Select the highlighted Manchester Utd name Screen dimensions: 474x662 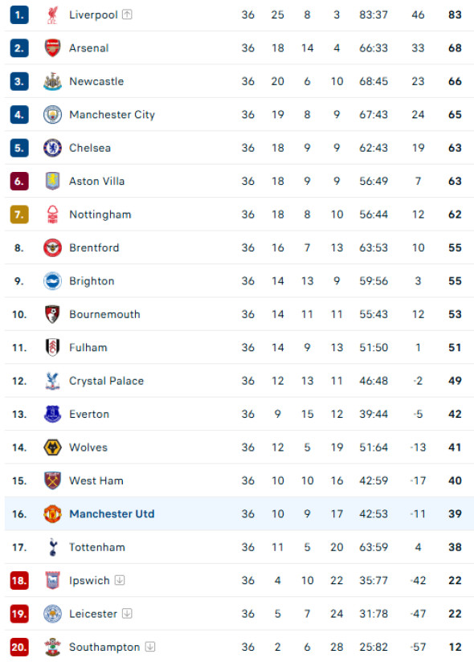tap(112, 514)
